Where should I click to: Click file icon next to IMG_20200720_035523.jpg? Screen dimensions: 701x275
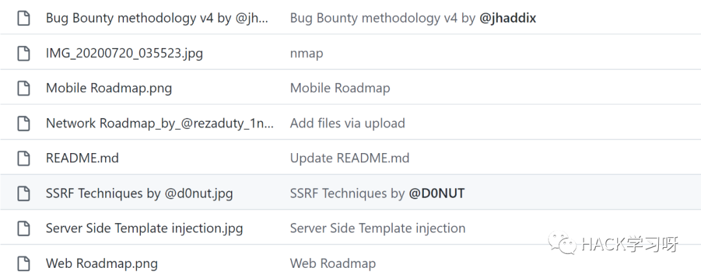click(23, 54)
